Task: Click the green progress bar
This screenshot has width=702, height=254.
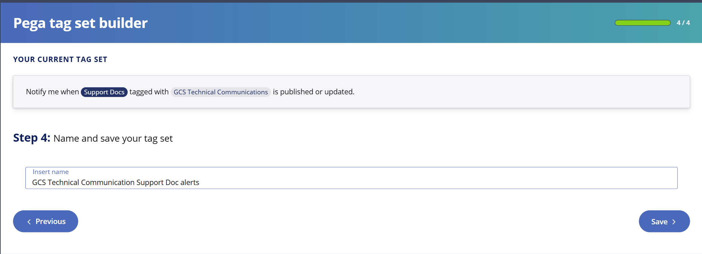Action: coord(642,23)
